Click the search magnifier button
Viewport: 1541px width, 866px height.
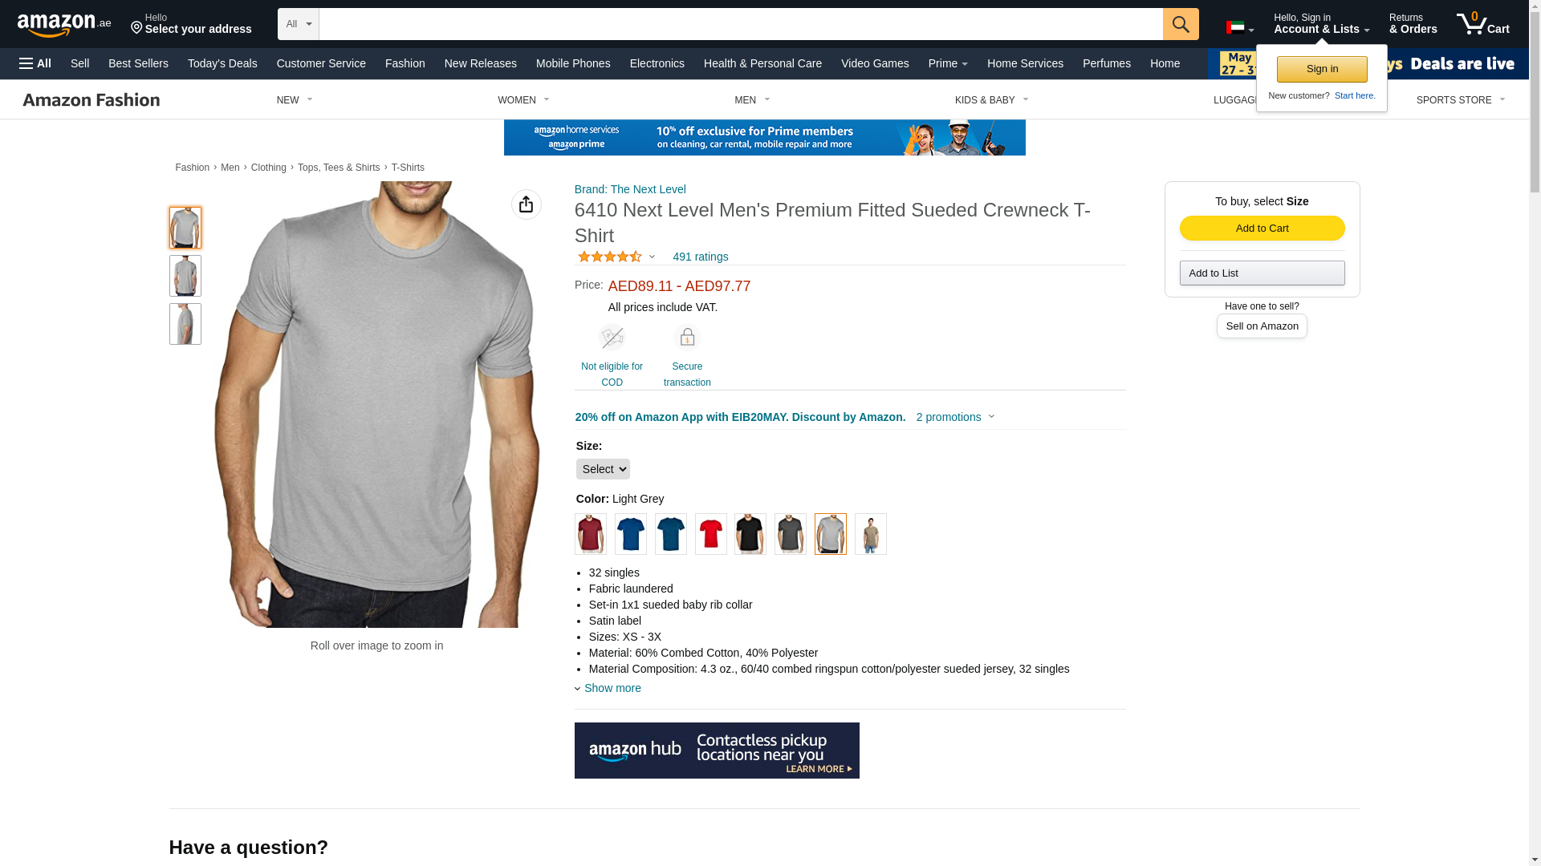(1181, 24)
